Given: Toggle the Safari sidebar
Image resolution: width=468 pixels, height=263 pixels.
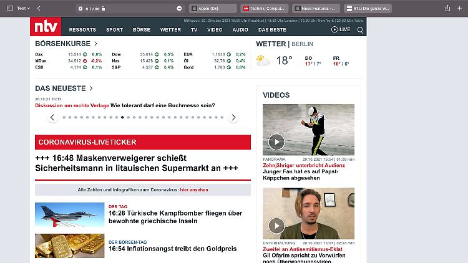Looking at the screenshot, I should (x=7, y=8).
